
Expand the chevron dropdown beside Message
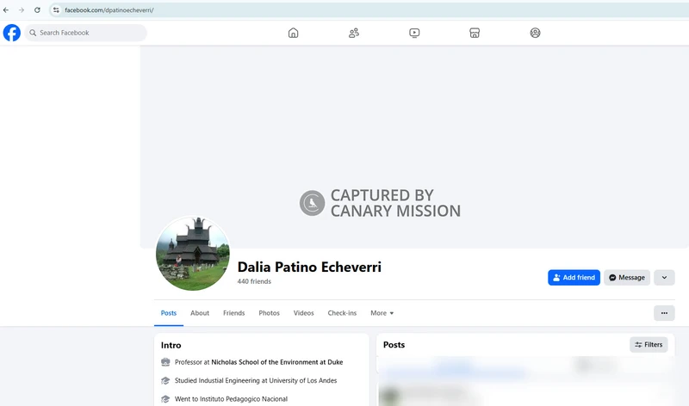pos(664,277)
